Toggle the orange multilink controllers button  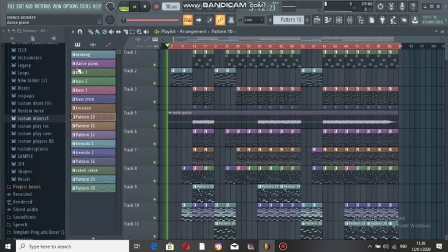coord(220,20)
